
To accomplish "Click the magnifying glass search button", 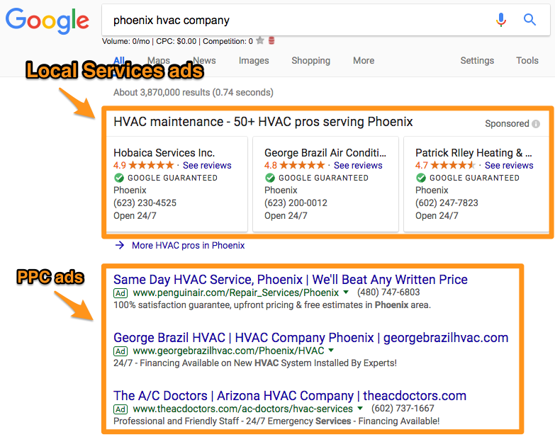I will (x=529, y=20).
